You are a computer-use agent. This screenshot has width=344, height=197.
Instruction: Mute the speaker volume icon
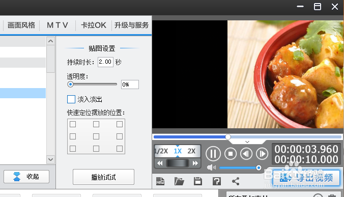pyautogui.click(x=211, y=167)
